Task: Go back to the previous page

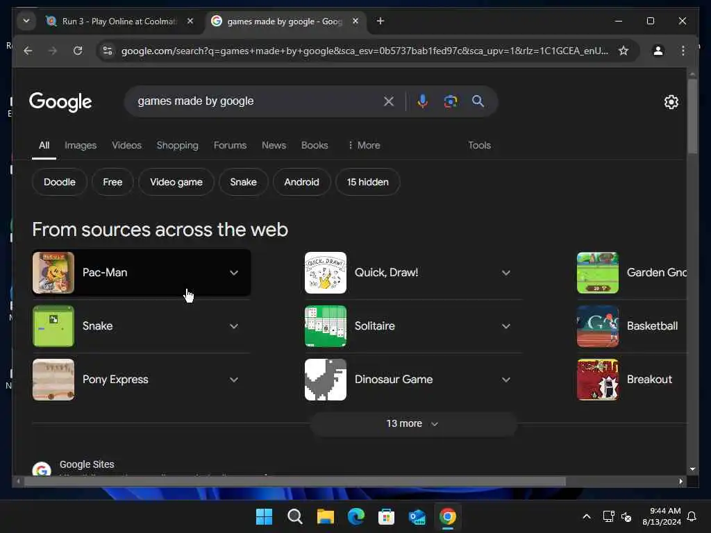Action: coord(28,51)
